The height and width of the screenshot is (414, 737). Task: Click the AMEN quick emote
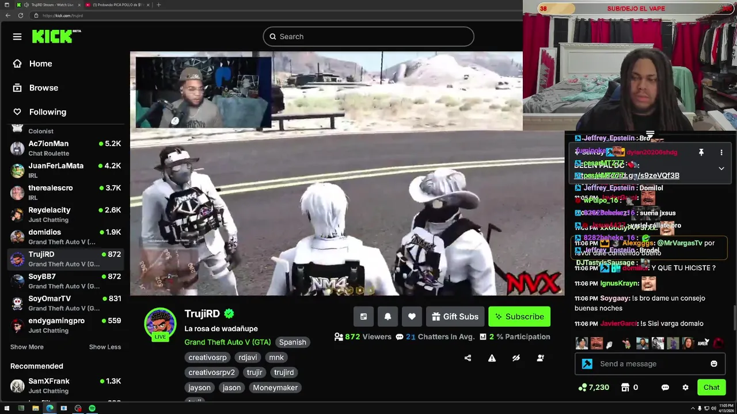pyautogui.click(x=703, y=343)
